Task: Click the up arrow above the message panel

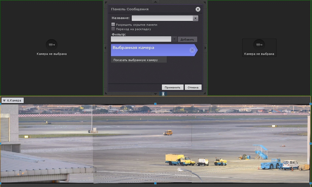Action: pos(155,2)
